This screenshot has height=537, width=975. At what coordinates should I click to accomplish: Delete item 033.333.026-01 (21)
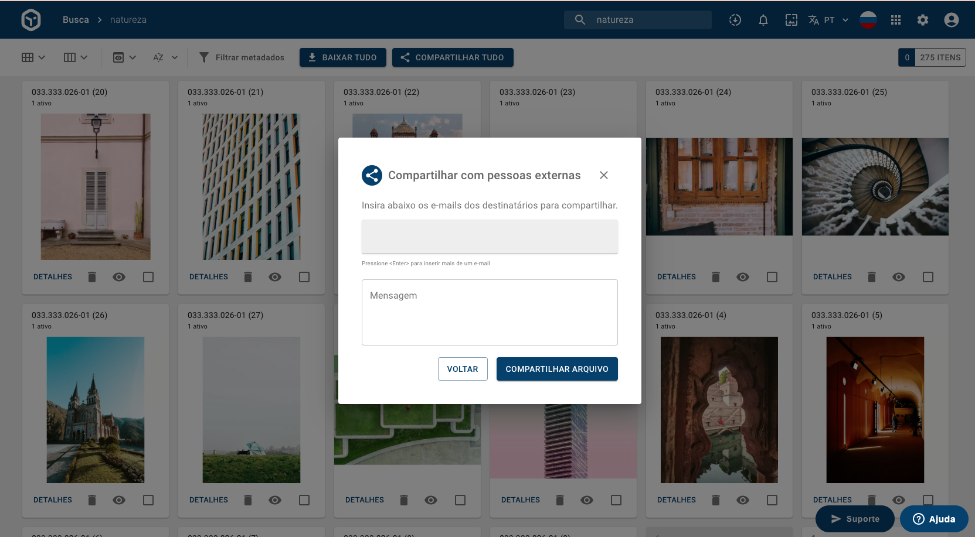point(248,277)
